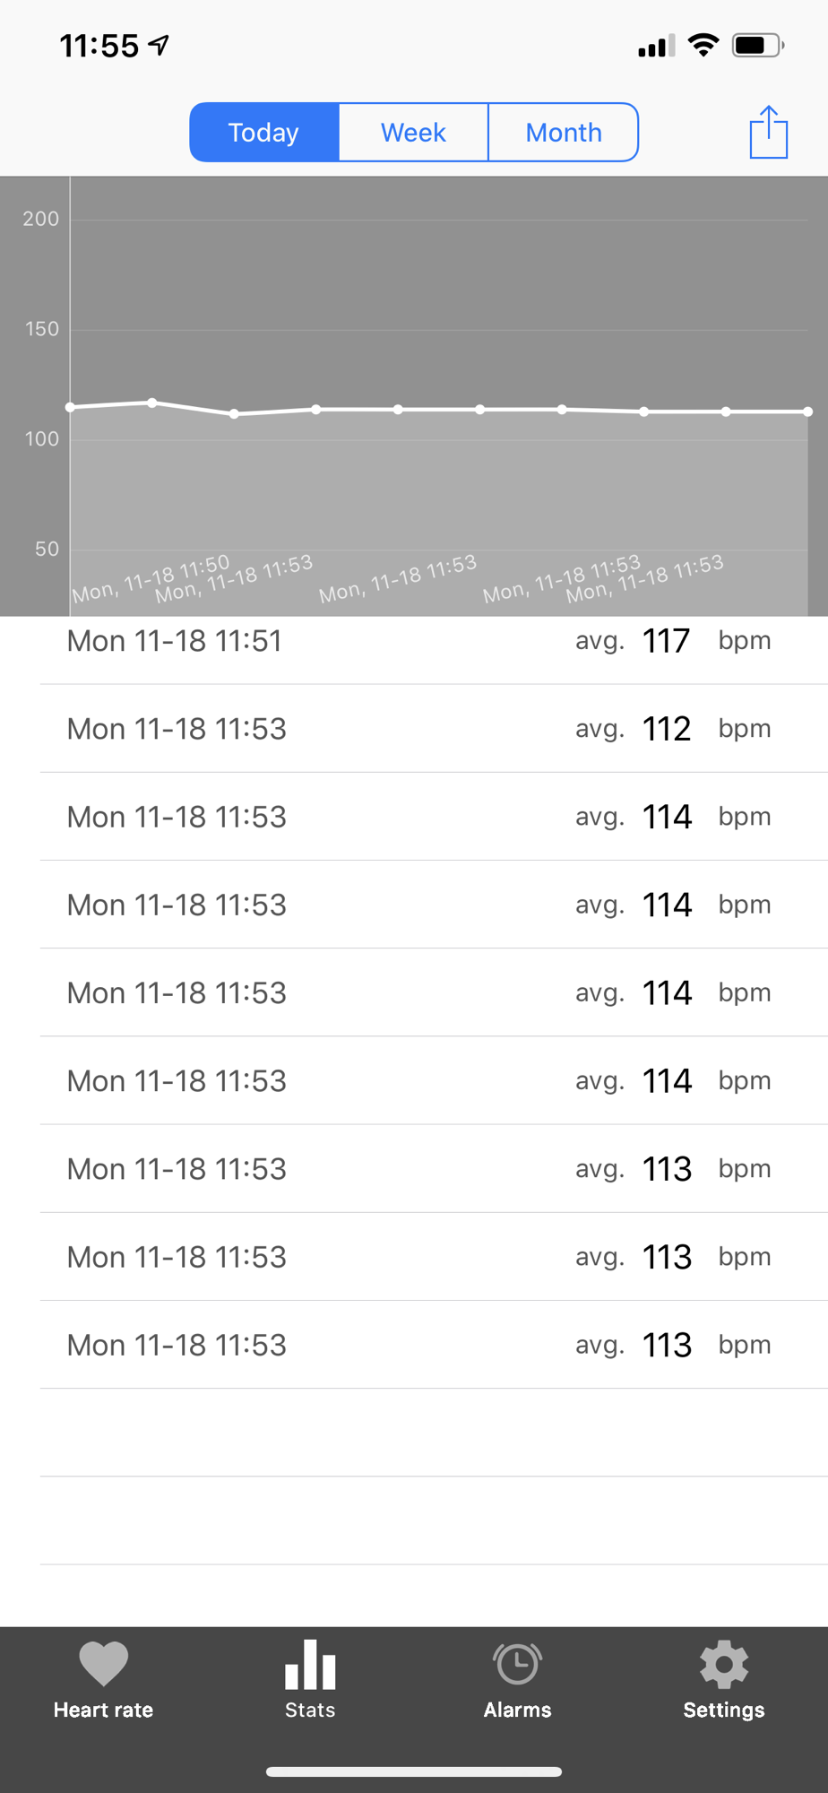828x1793 pixels.
Task: Open the Stats bar chart tab
Action: (x=310, y=1680)
